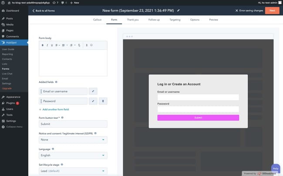Edit the Password field with pencil

[94, 101]
